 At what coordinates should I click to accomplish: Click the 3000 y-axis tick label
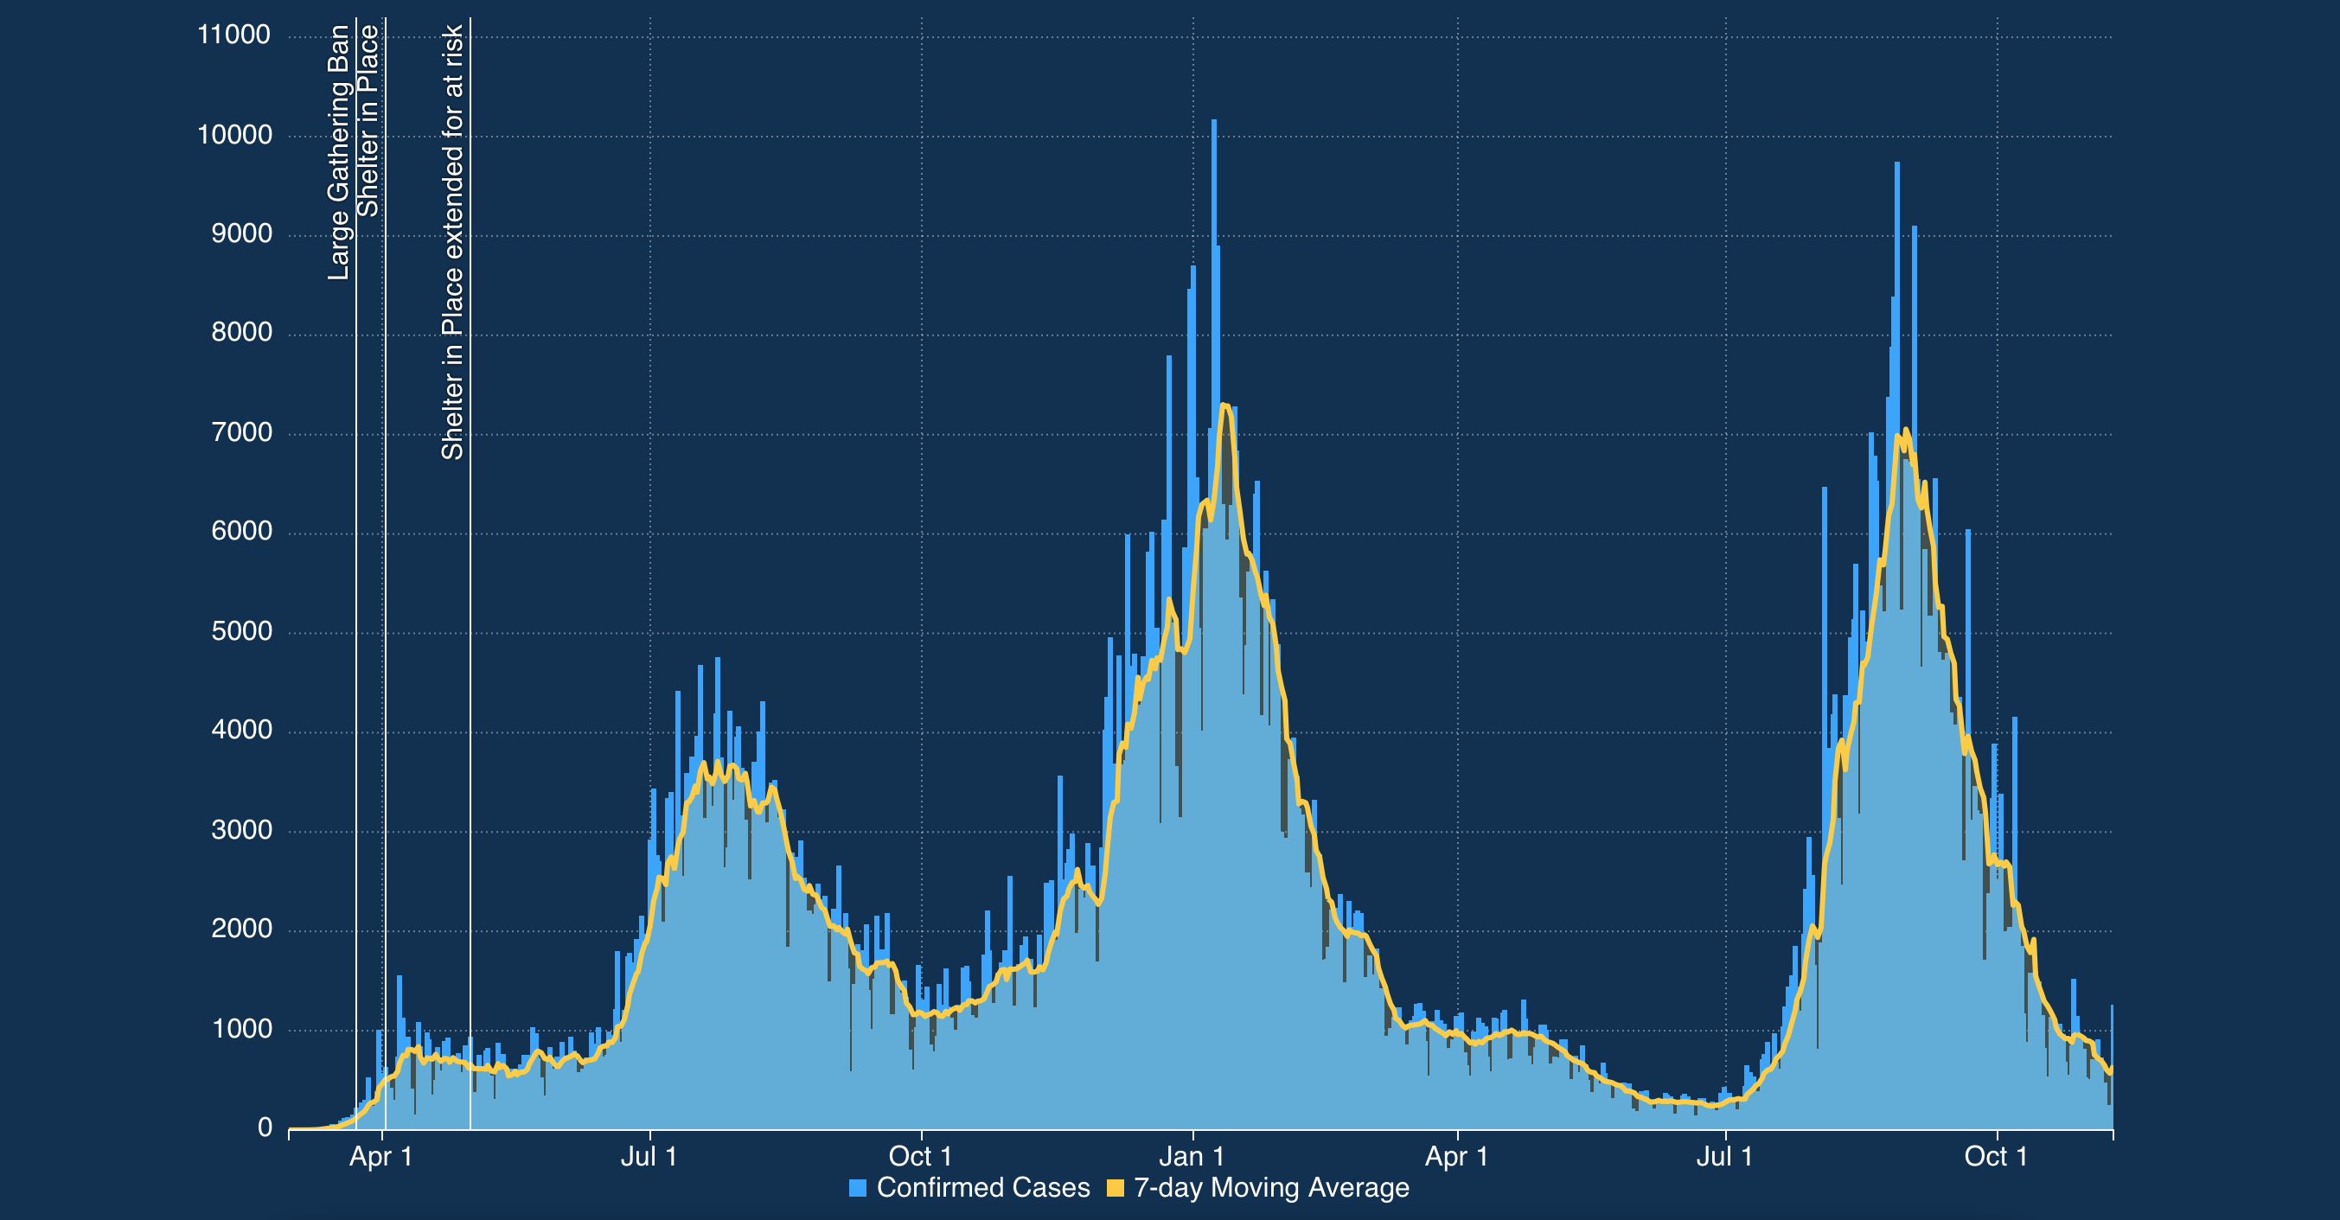click(240, 829)
